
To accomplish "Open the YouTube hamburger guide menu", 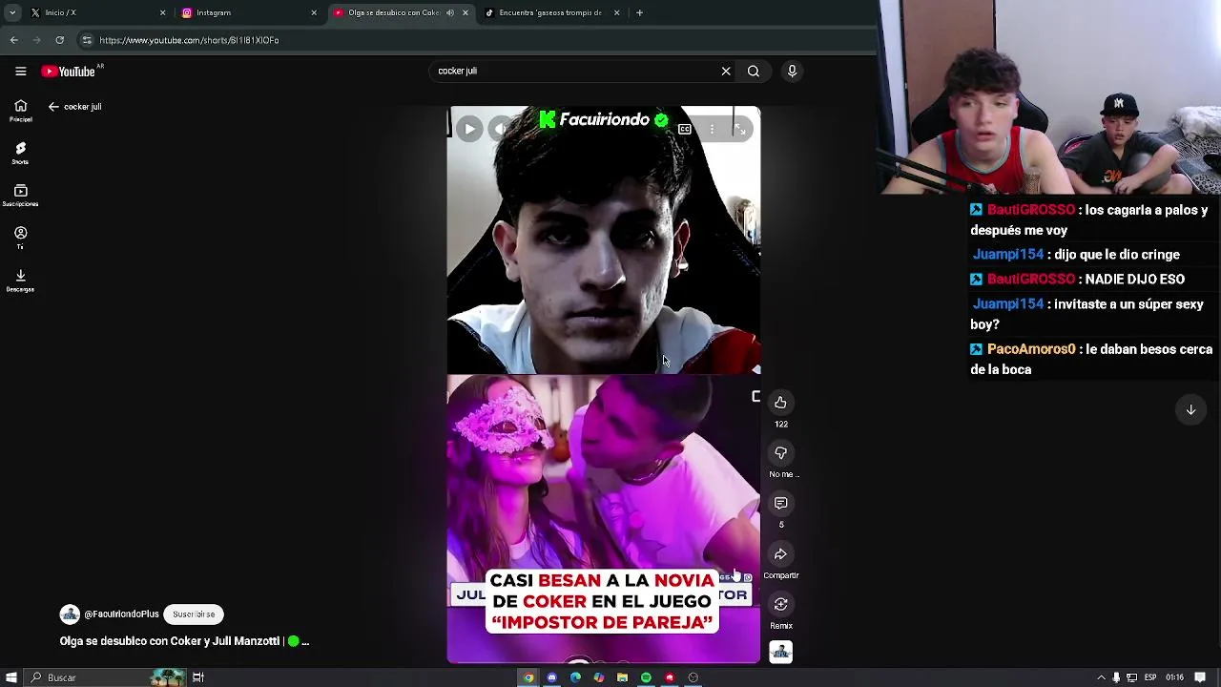I will (x=20, y=71).
